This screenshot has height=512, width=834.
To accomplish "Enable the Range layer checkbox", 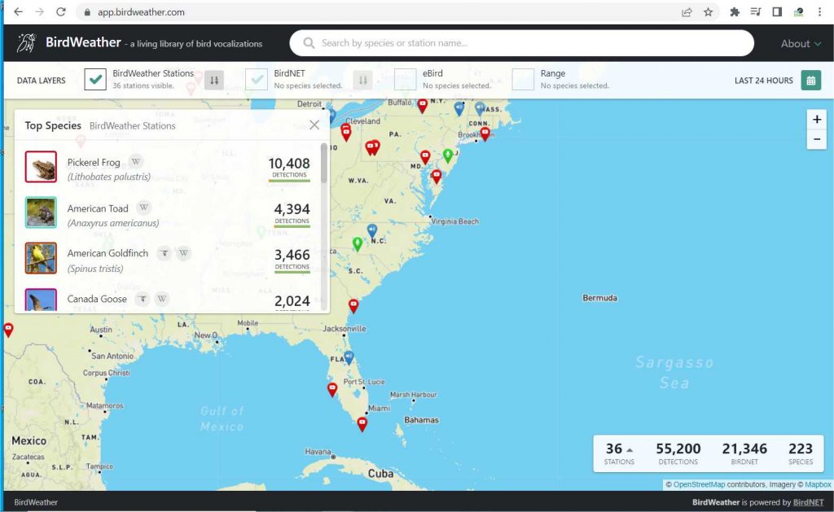I will (x=523, y=80).
